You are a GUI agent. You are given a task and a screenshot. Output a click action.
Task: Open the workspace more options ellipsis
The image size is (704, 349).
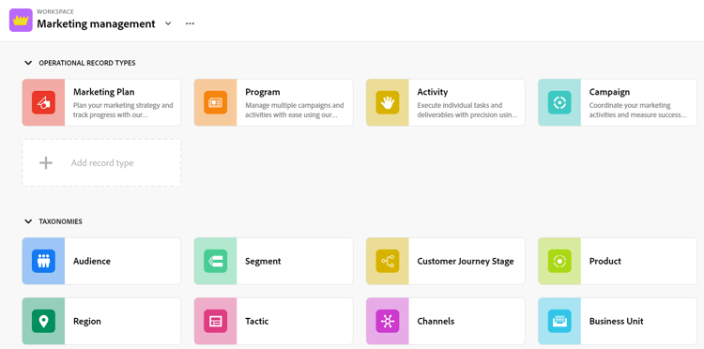coord(190,23)
